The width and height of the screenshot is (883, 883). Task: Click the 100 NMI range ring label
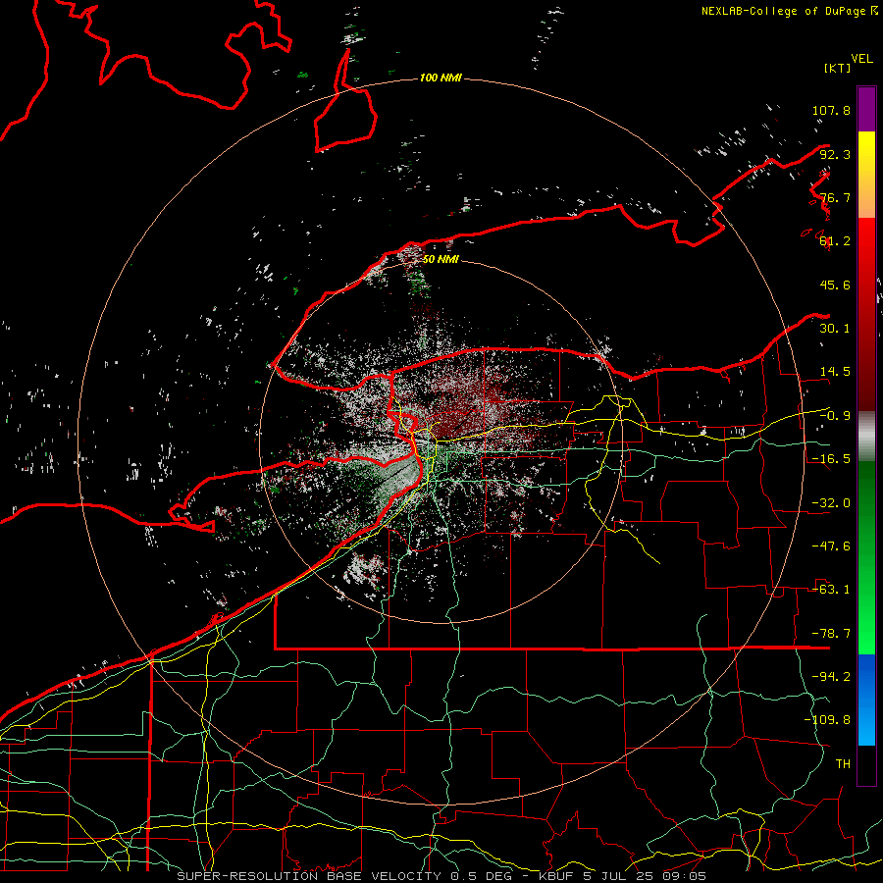tap(441, 78)
